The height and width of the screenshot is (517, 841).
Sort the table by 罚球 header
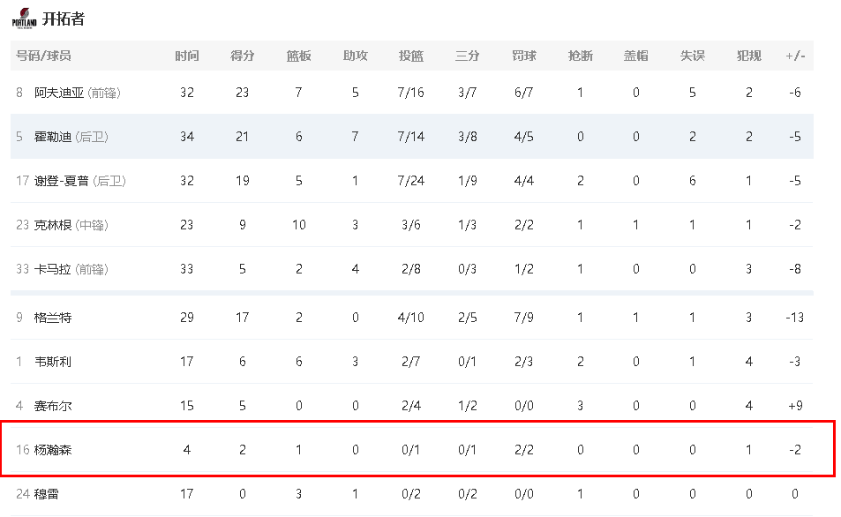pyautogui.click(x=523, y=56)
